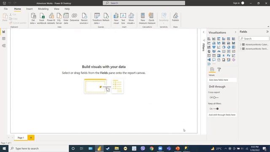Create a Quick measure
This screenshot has width=270, height=152.
pyautogui.click(x=151, y=19)
